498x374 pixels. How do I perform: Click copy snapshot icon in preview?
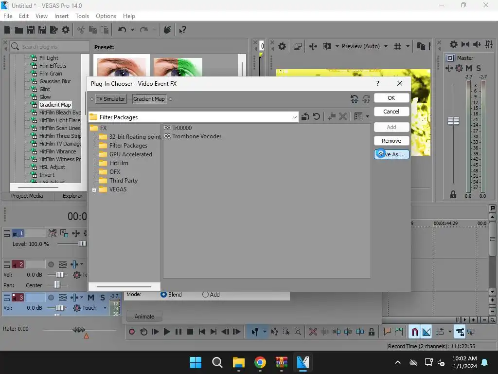[421, 46]
